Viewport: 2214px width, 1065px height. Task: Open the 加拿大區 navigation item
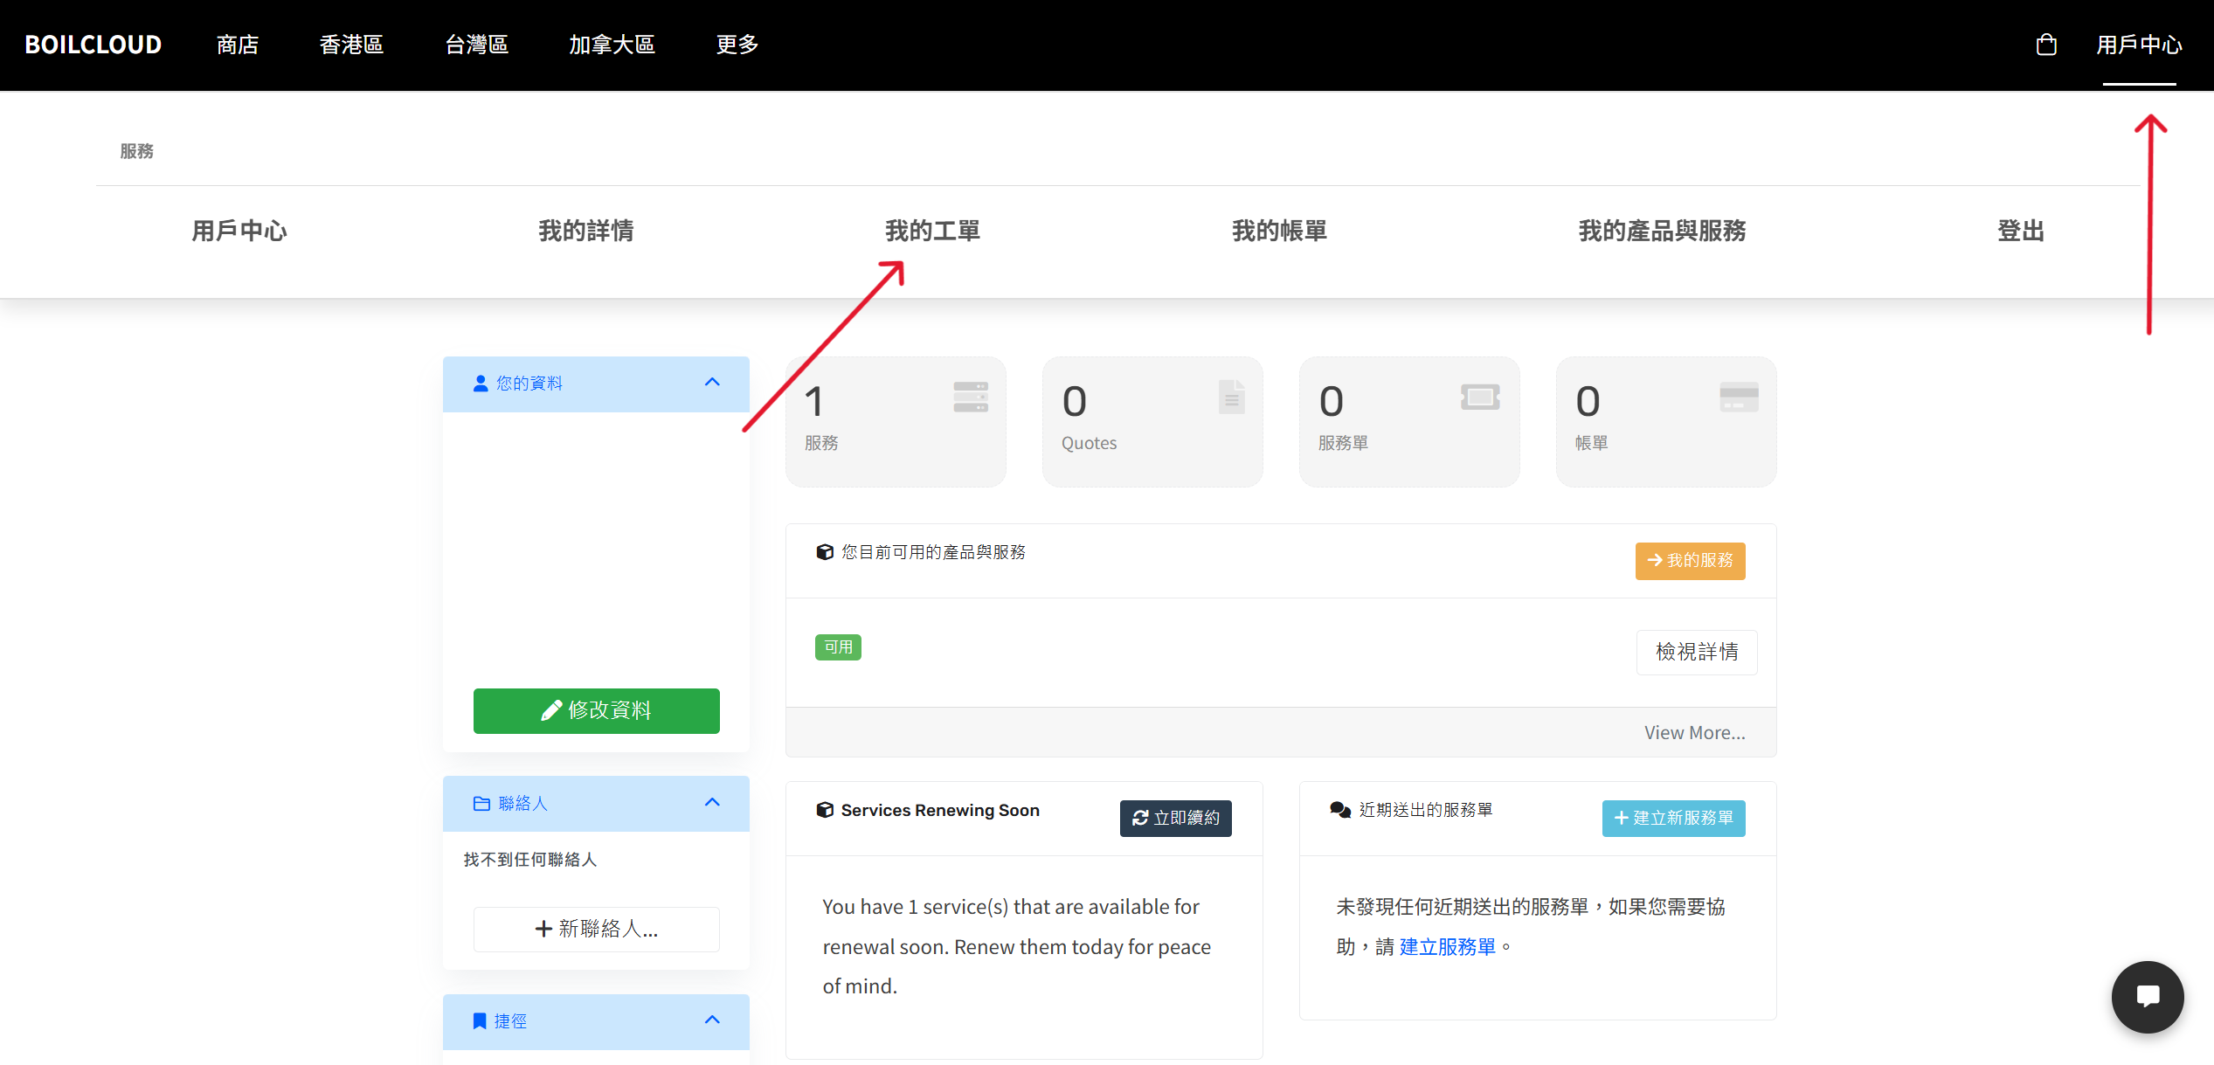[612, 45]
